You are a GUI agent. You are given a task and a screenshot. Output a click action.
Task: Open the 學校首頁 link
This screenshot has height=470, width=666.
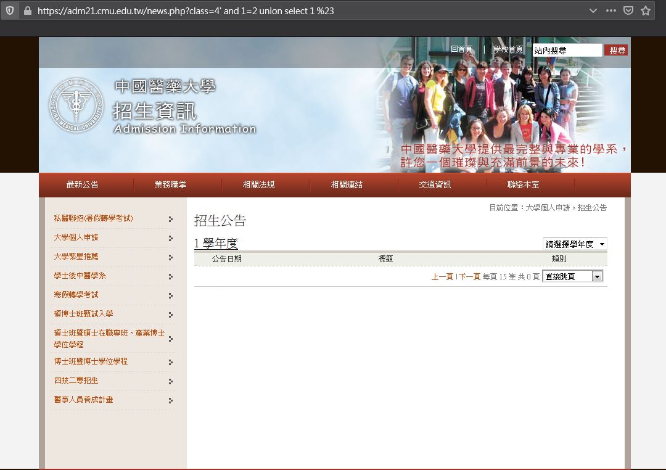pos(508,49)
